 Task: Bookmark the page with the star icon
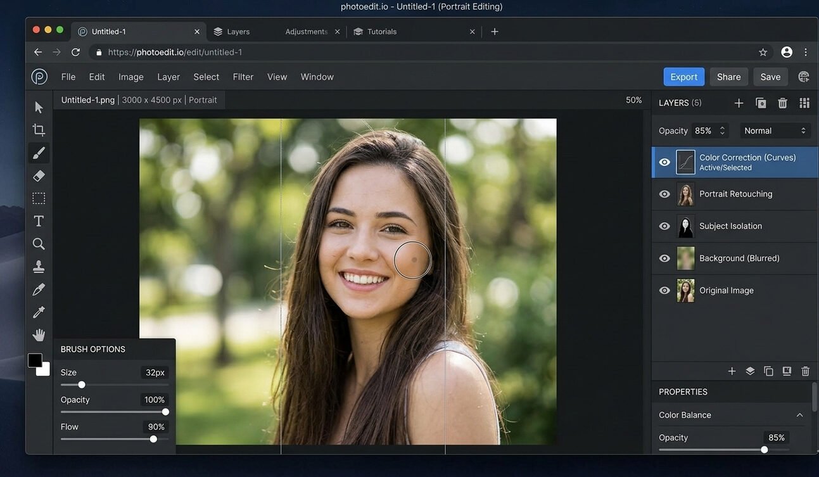[763, 52]
